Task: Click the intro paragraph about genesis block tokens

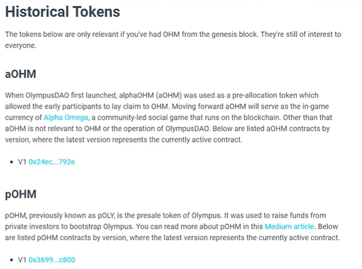Action: [x=173, y=40]
